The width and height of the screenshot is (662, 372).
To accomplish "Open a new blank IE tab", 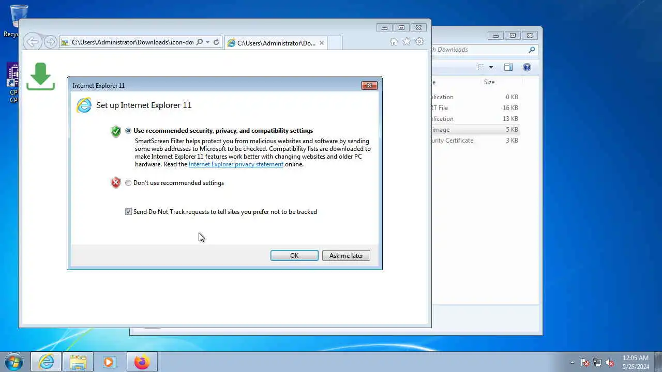I will (x=335, y=43).
